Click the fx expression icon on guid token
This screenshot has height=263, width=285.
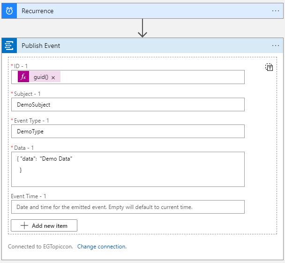point(23,77)
